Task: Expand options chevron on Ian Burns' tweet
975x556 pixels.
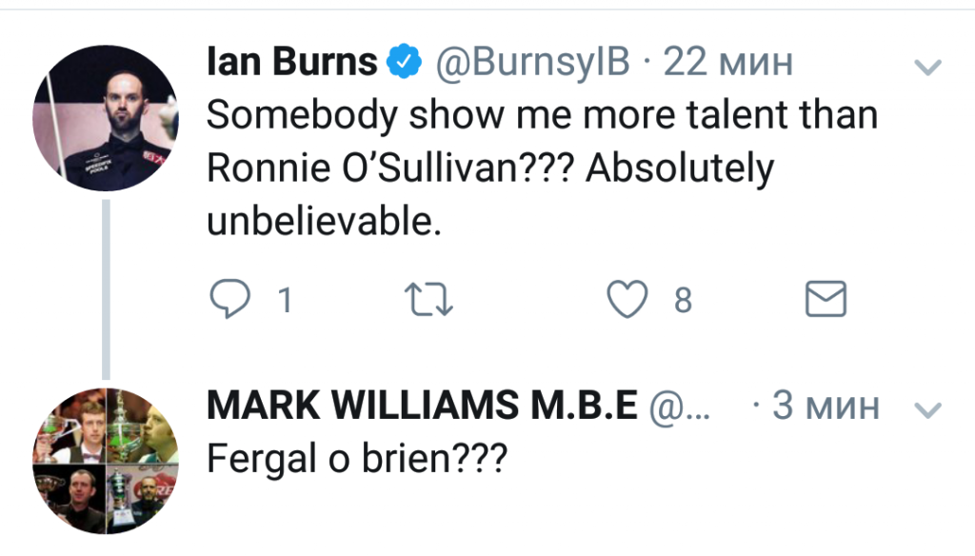Action: (x=926, y=67)
